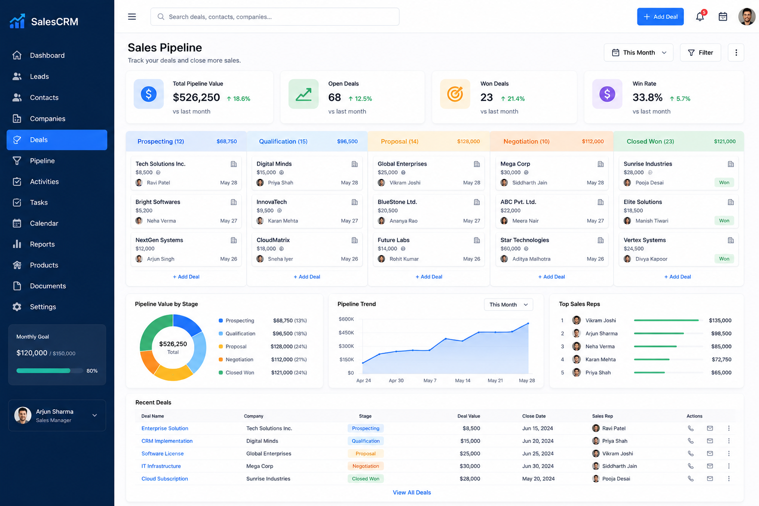Click the user avatar in top right

click(x=747, y=16)
